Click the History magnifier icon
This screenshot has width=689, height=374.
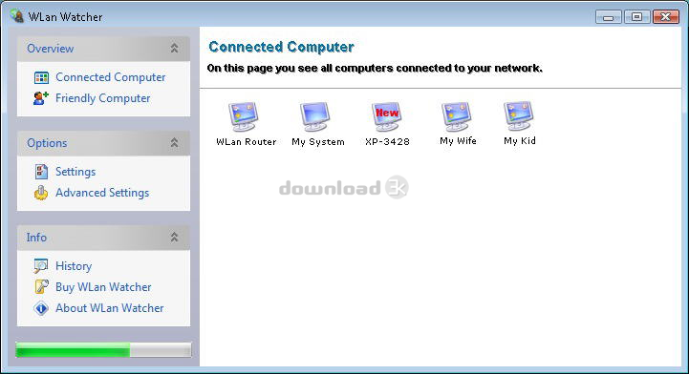(41, 265)
